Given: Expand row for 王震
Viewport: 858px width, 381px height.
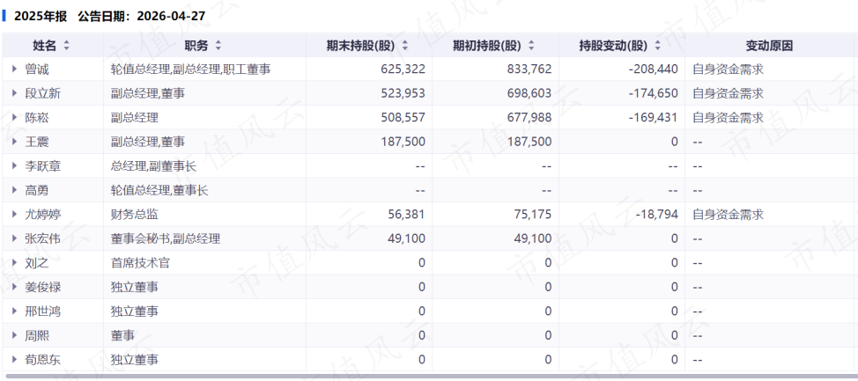Looking at the screenshot, I should pos(15,143).
